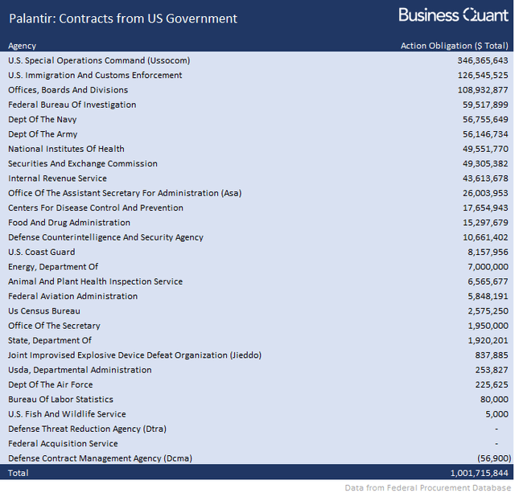Select 'Defense Contract Management Agency (Dcma)' label
Viewport: 515px width, 501px height.
(x=100, y=458)
